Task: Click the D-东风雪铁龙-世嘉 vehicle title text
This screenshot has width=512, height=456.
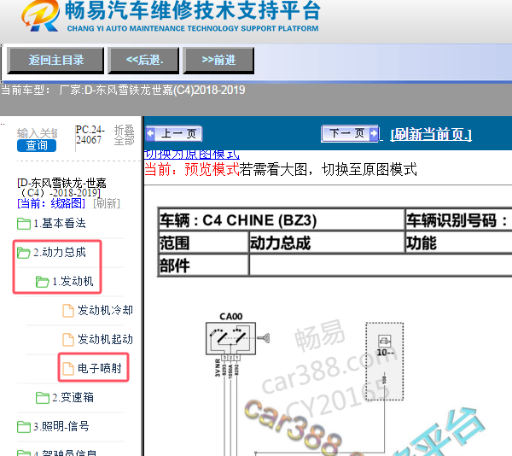Action: click(61, 188)
